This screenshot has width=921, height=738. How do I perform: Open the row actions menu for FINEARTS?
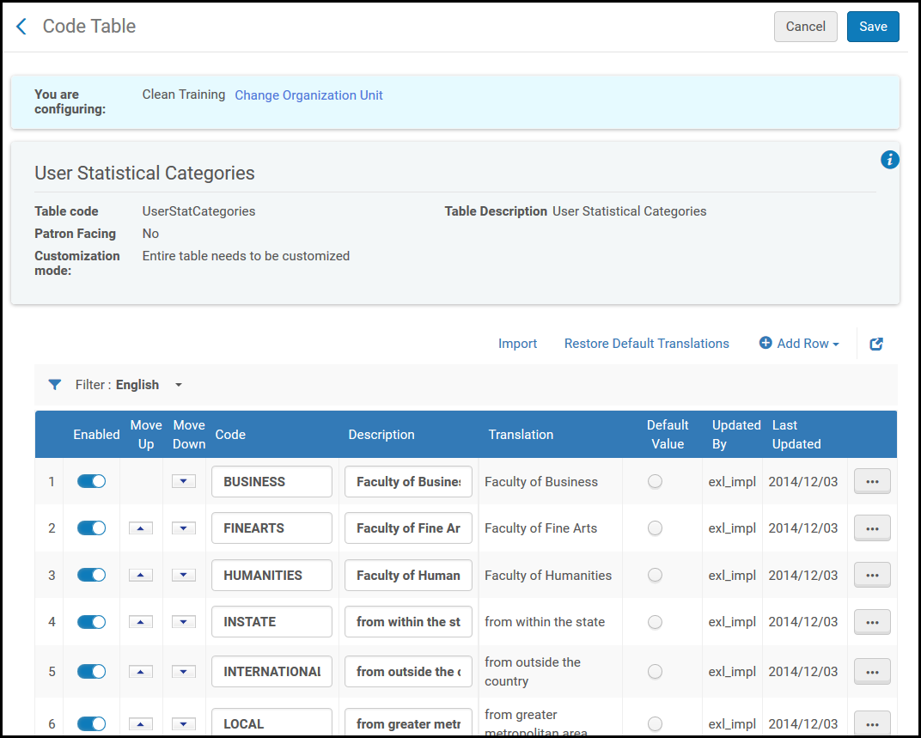(x=872, y=528)
